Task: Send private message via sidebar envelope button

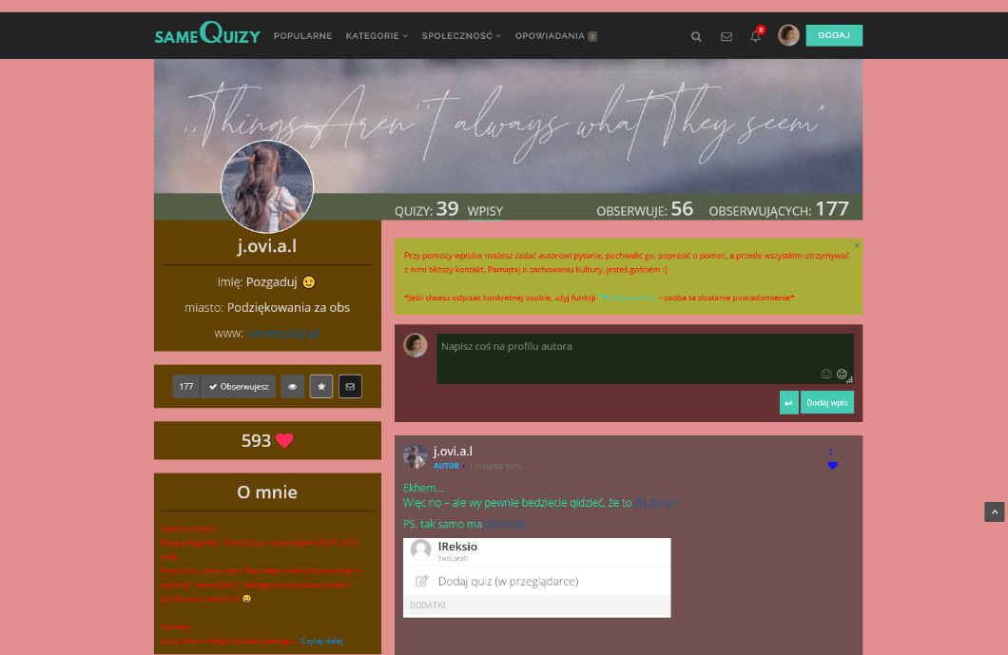Action: pos(350,387)
